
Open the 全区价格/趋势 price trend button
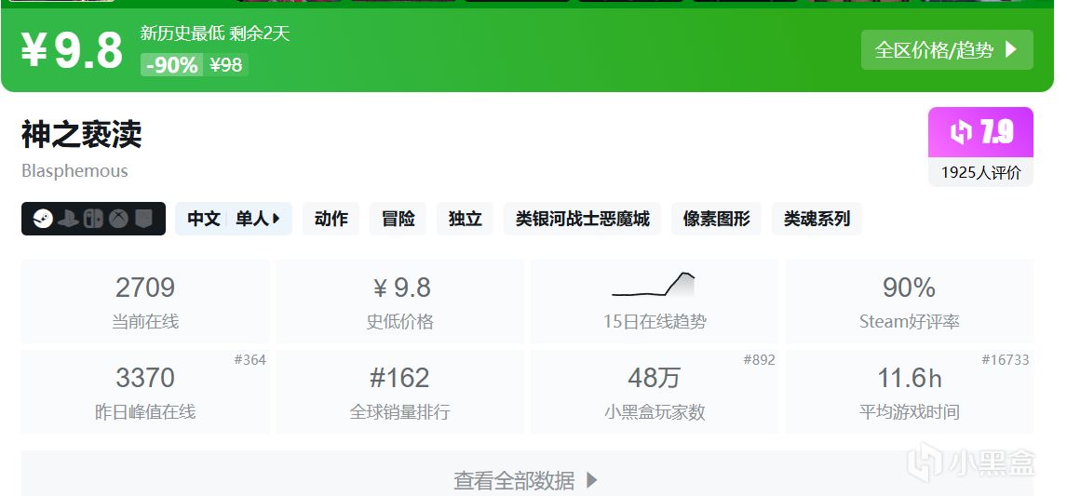947,49
